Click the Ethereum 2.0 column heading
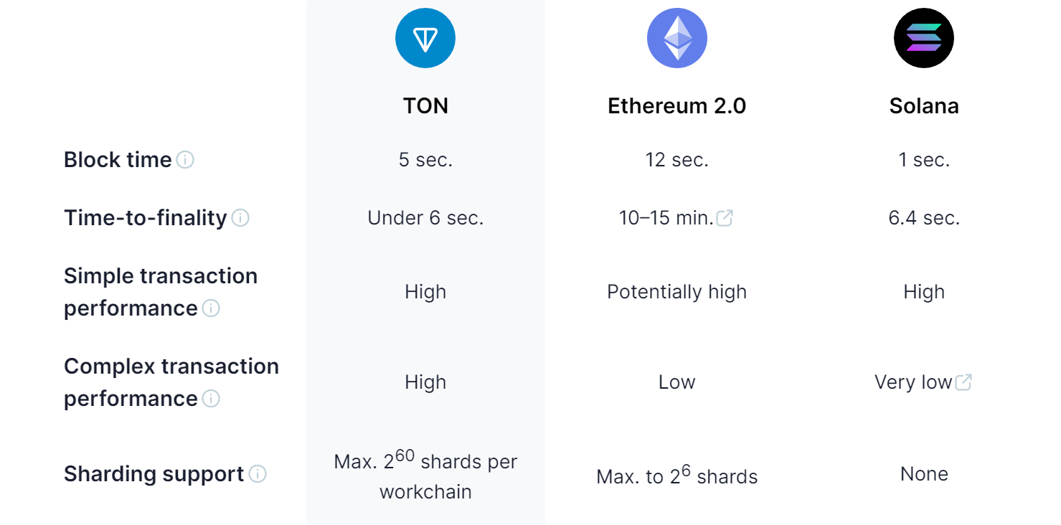 pyautogui.click(x=676, y=106)
